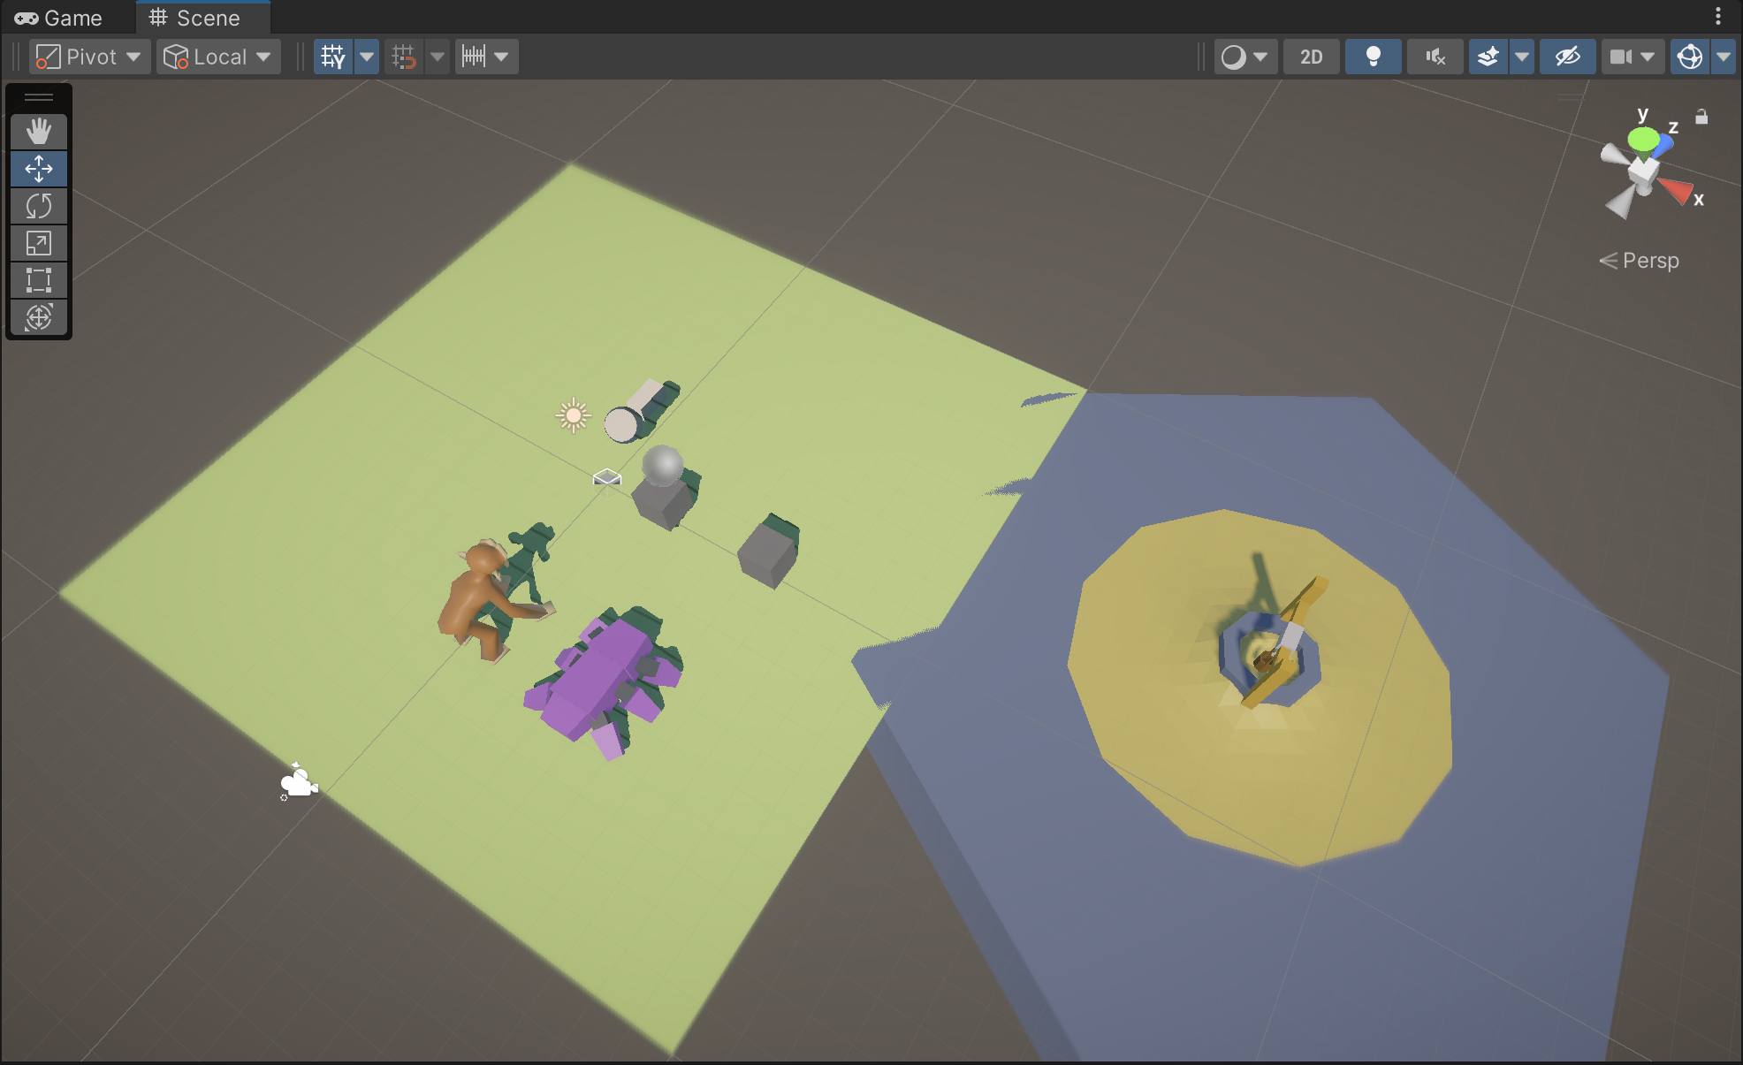The width and height of the screenshot is (1743, 1065).
Task: Select the Move tool
Action: coord(38,169)
